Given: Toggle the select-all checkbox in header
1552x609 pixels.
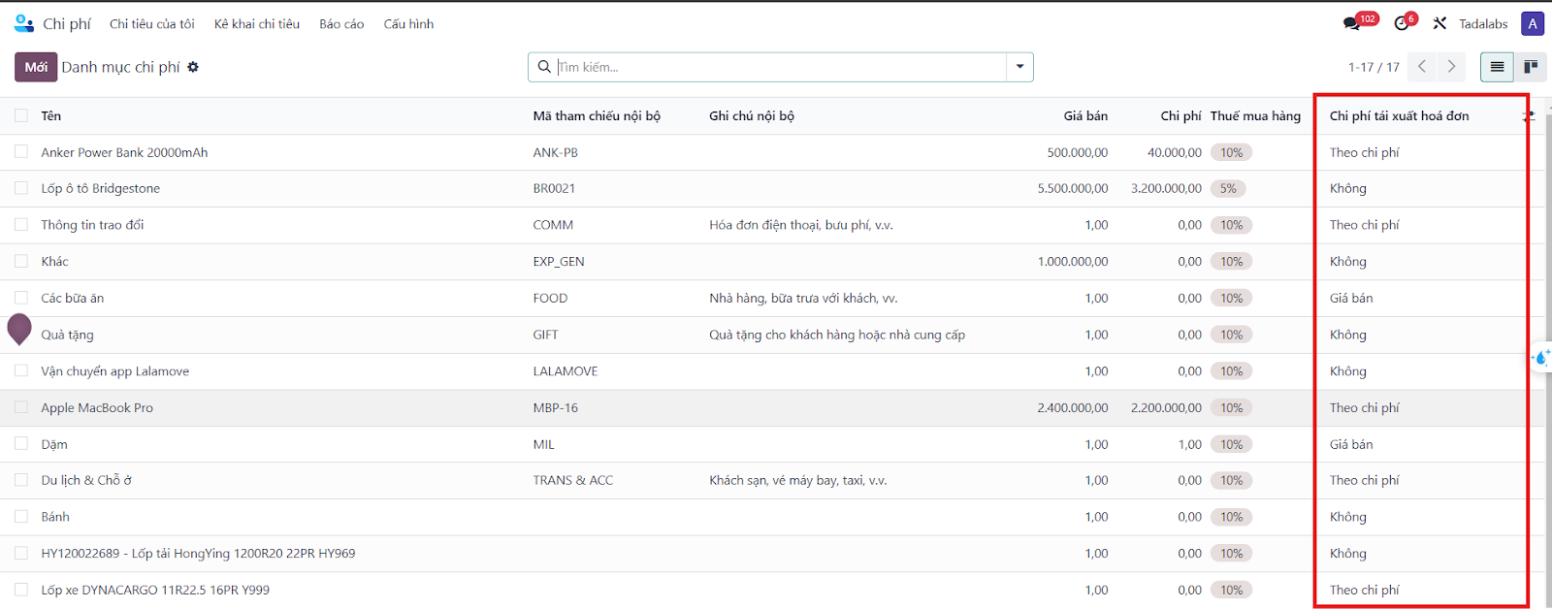Looking at the screenshot, I should [21, 115].
